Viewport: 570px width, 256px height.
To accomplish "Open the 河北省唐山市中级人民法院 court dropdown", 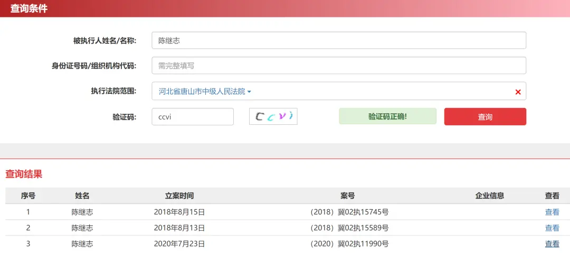I will (205, 92).
